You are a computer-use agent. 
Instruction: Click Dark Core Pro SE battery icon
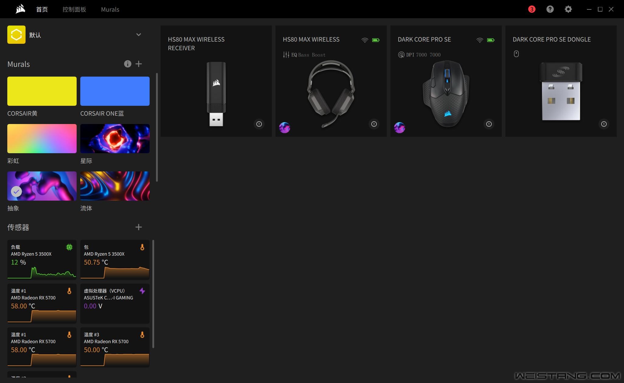[x=491, y=40]
